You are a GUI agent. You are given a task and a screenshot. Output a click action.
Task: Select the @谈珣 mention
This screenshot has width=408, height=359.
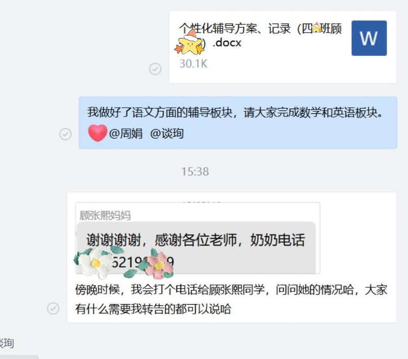coord(167,134)
